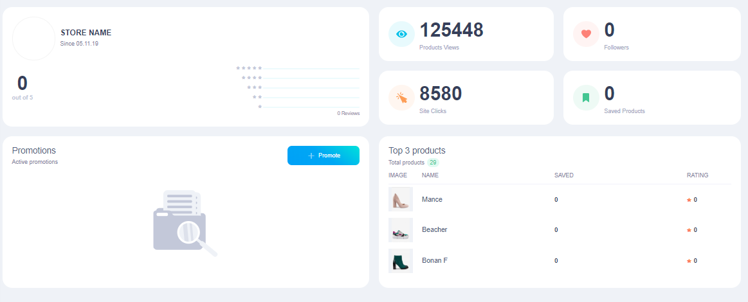Sort by the RATING column header
This screenshot has height=302, width=748.
[x=697, y=175]
